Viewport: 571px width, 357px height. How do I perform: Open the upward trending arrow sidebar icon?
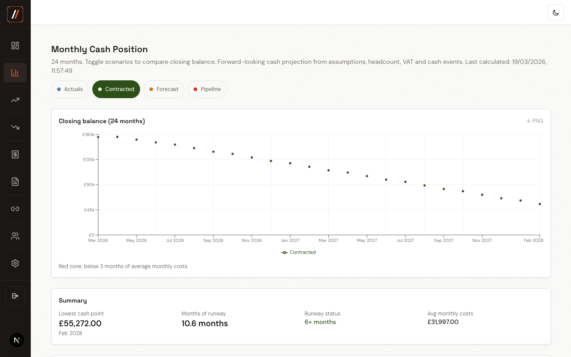click(x=15, y=100)
